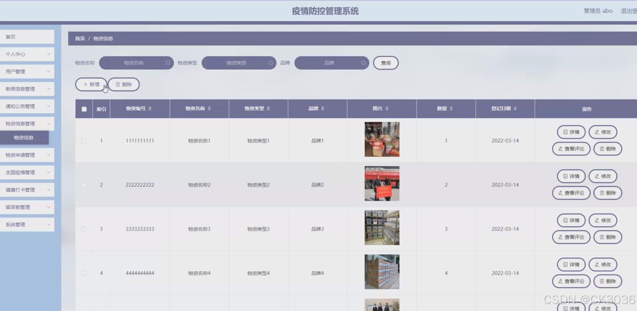Click search icon in 物资类型 field

(271, 63)
